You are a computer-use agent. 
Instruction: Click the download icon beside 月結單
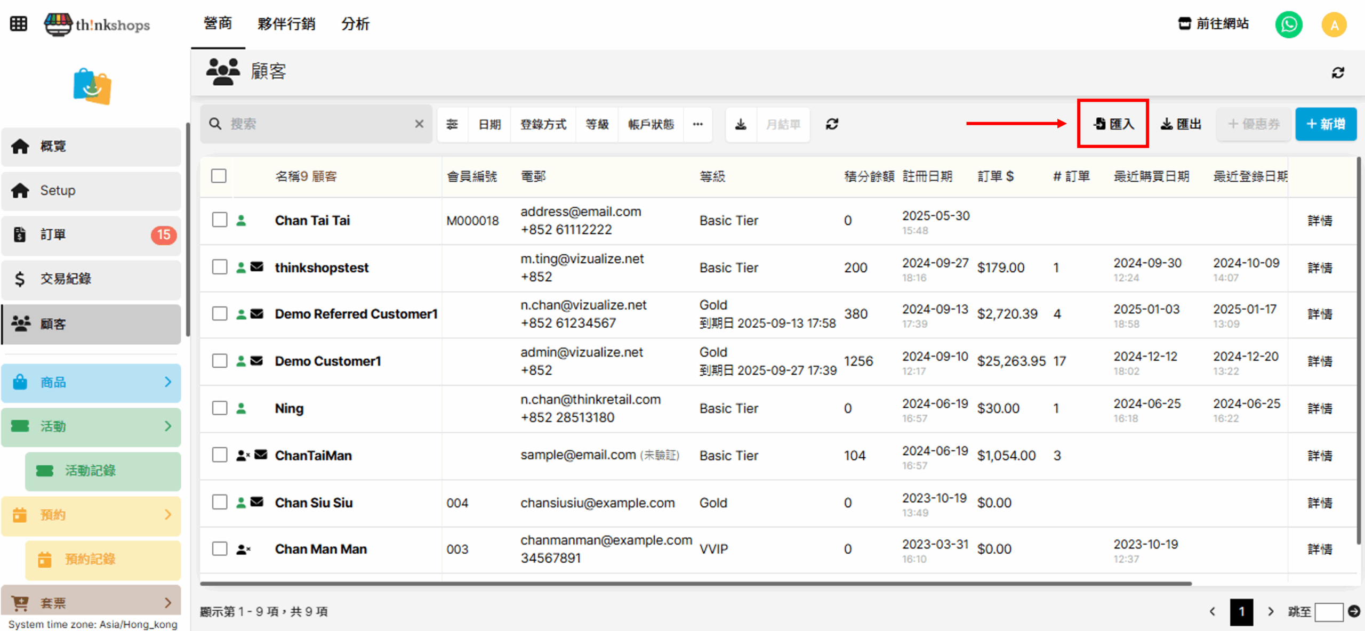click(x=741, y=124)
